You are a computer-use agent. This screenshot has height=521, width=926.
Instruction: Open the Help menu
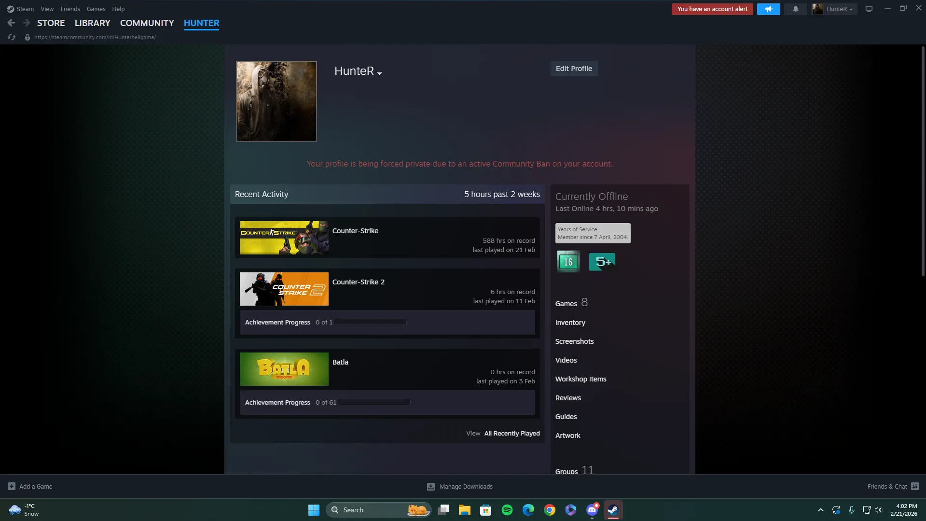click(118, 9)
